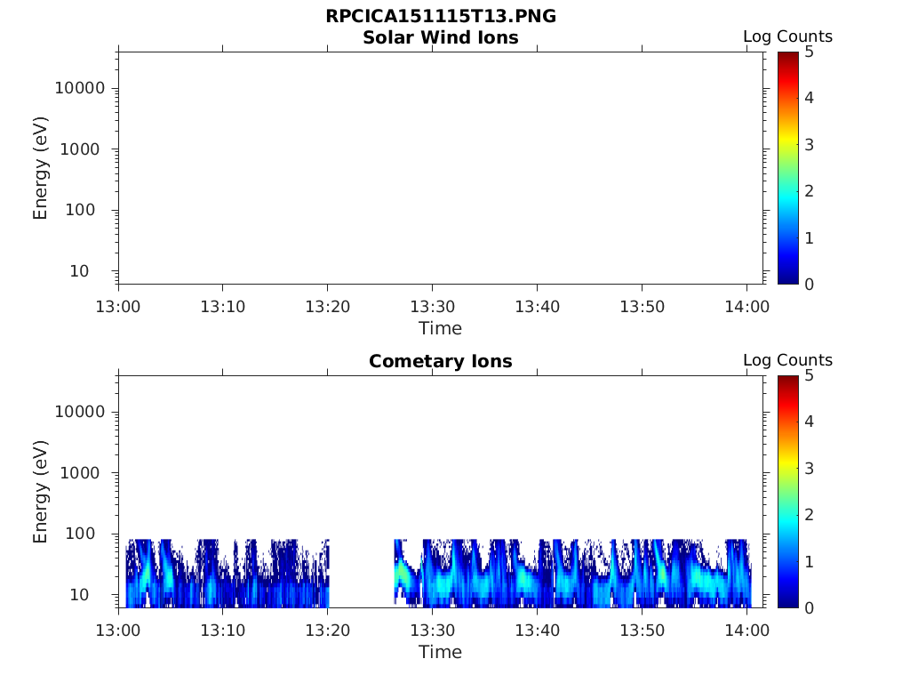Click the 13:00 tick label of upper plot
This screenshot has width=910, height=683.
coord(118,307)
